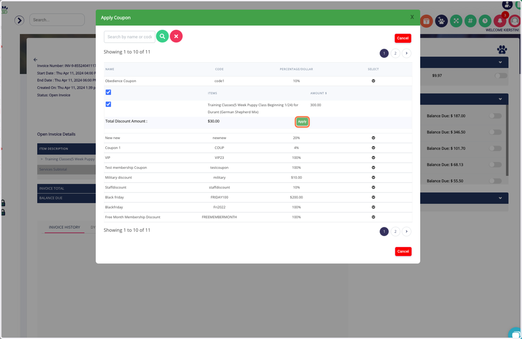Expand the New new coupon select chevron
Viewport: 522px width, 339px height.
tap(373, 138)
